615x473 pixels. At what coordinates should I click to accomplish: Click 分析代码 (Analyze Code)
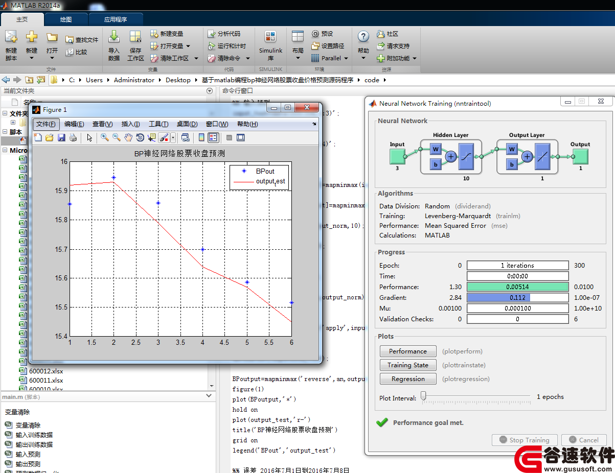pos(224,34)
